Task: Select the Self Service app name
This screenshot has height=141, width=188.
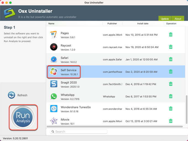Action: coord(69,70)
